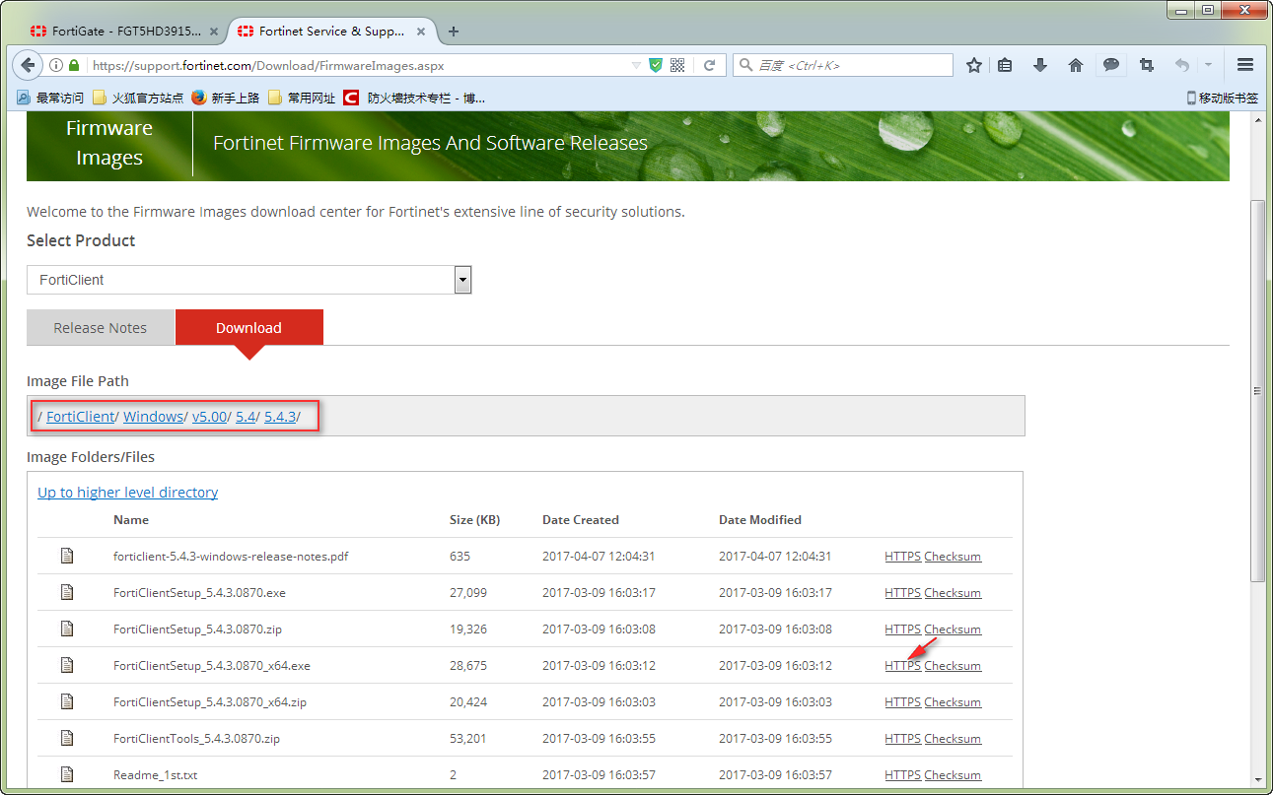Open the 最常访问 bookmark
The height and width of the screenshot is (795, 1273).
(51, 98)
